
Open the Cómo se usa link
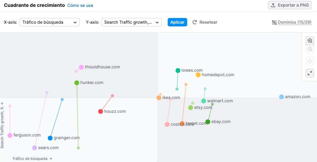[80, 5]
